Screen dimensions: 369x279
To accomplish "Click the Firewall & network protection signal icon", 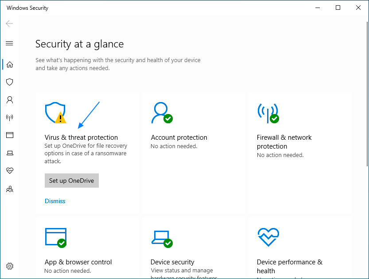I will tap(268, 113).
